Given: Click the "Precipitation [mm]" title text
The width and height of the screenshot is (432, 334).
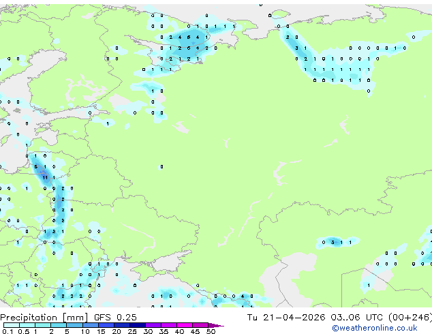Looking at the screenshot, I should [x=44, y=318].
